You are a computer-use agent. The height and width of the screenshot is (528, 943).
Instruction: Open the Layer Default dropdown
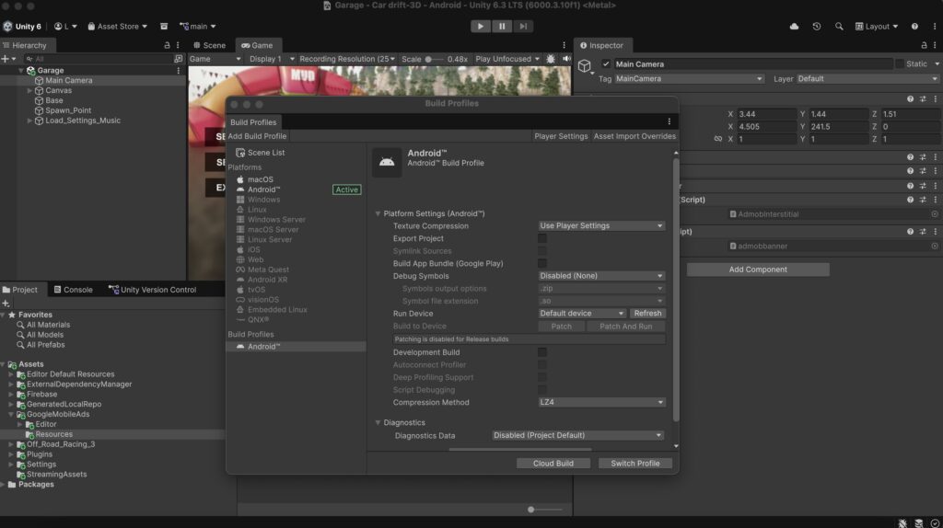tap(867, 79)
